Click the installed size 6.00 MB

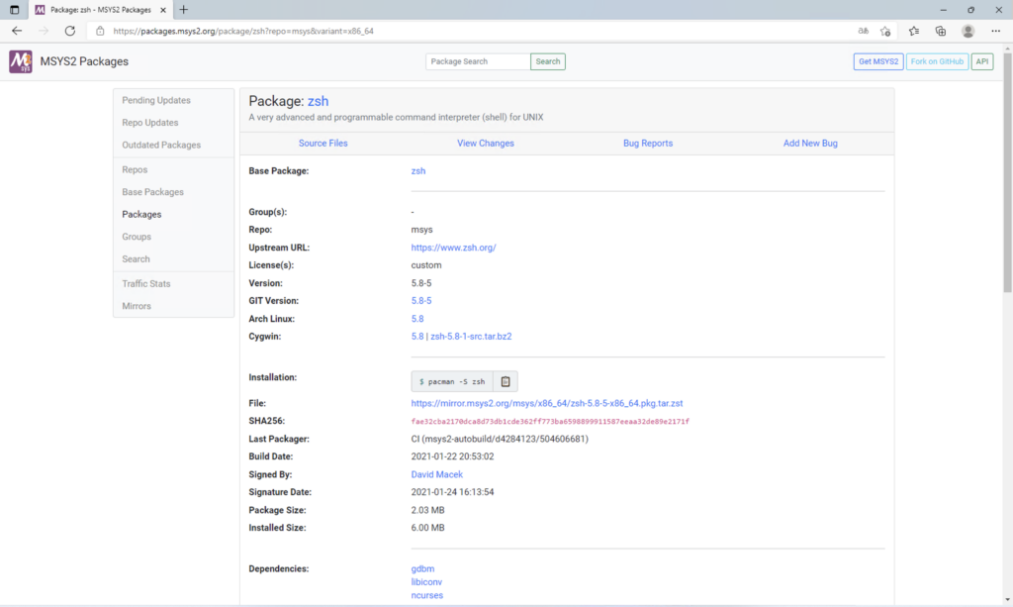427,528
